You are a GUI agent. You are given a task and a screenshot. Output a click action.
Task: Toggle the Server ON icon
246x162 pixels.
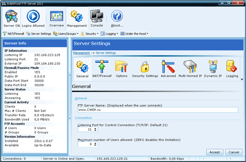[x=11, y=18]
